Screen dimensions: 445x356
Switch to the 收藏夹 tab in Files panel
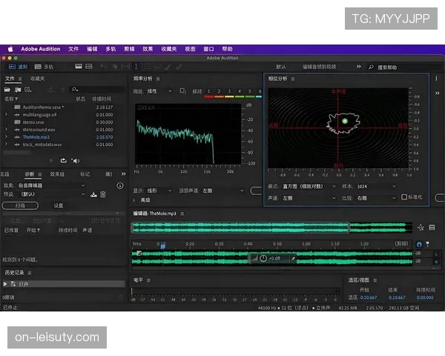37,78
